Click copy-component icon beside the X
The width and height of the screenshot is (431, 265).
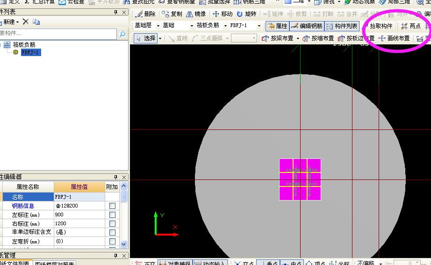pos(36,21)
